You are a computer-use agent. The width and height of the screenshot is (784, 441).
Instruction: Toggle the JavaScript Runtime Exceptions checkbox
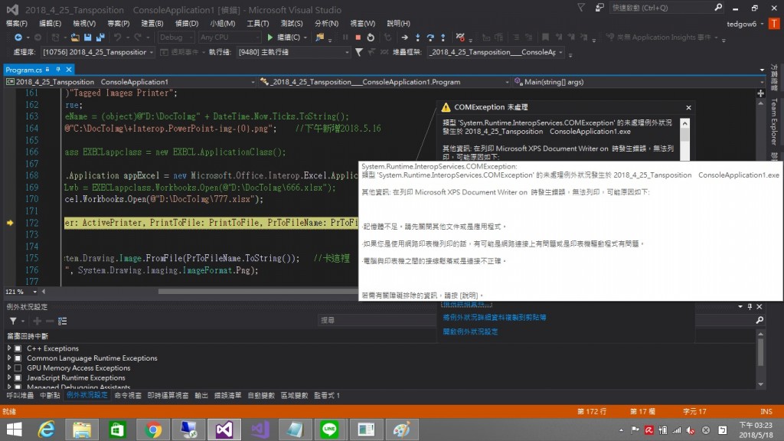point(18,377)
